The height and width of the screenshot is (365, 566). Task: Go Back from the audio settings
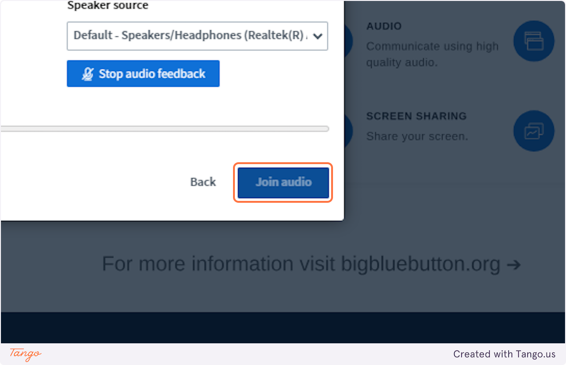[x=203, y=182]
